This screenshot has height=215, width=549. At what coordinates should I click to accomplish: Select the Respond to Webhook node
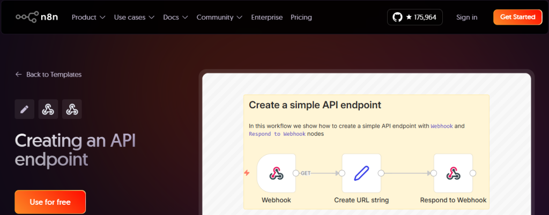coord(453,173)
